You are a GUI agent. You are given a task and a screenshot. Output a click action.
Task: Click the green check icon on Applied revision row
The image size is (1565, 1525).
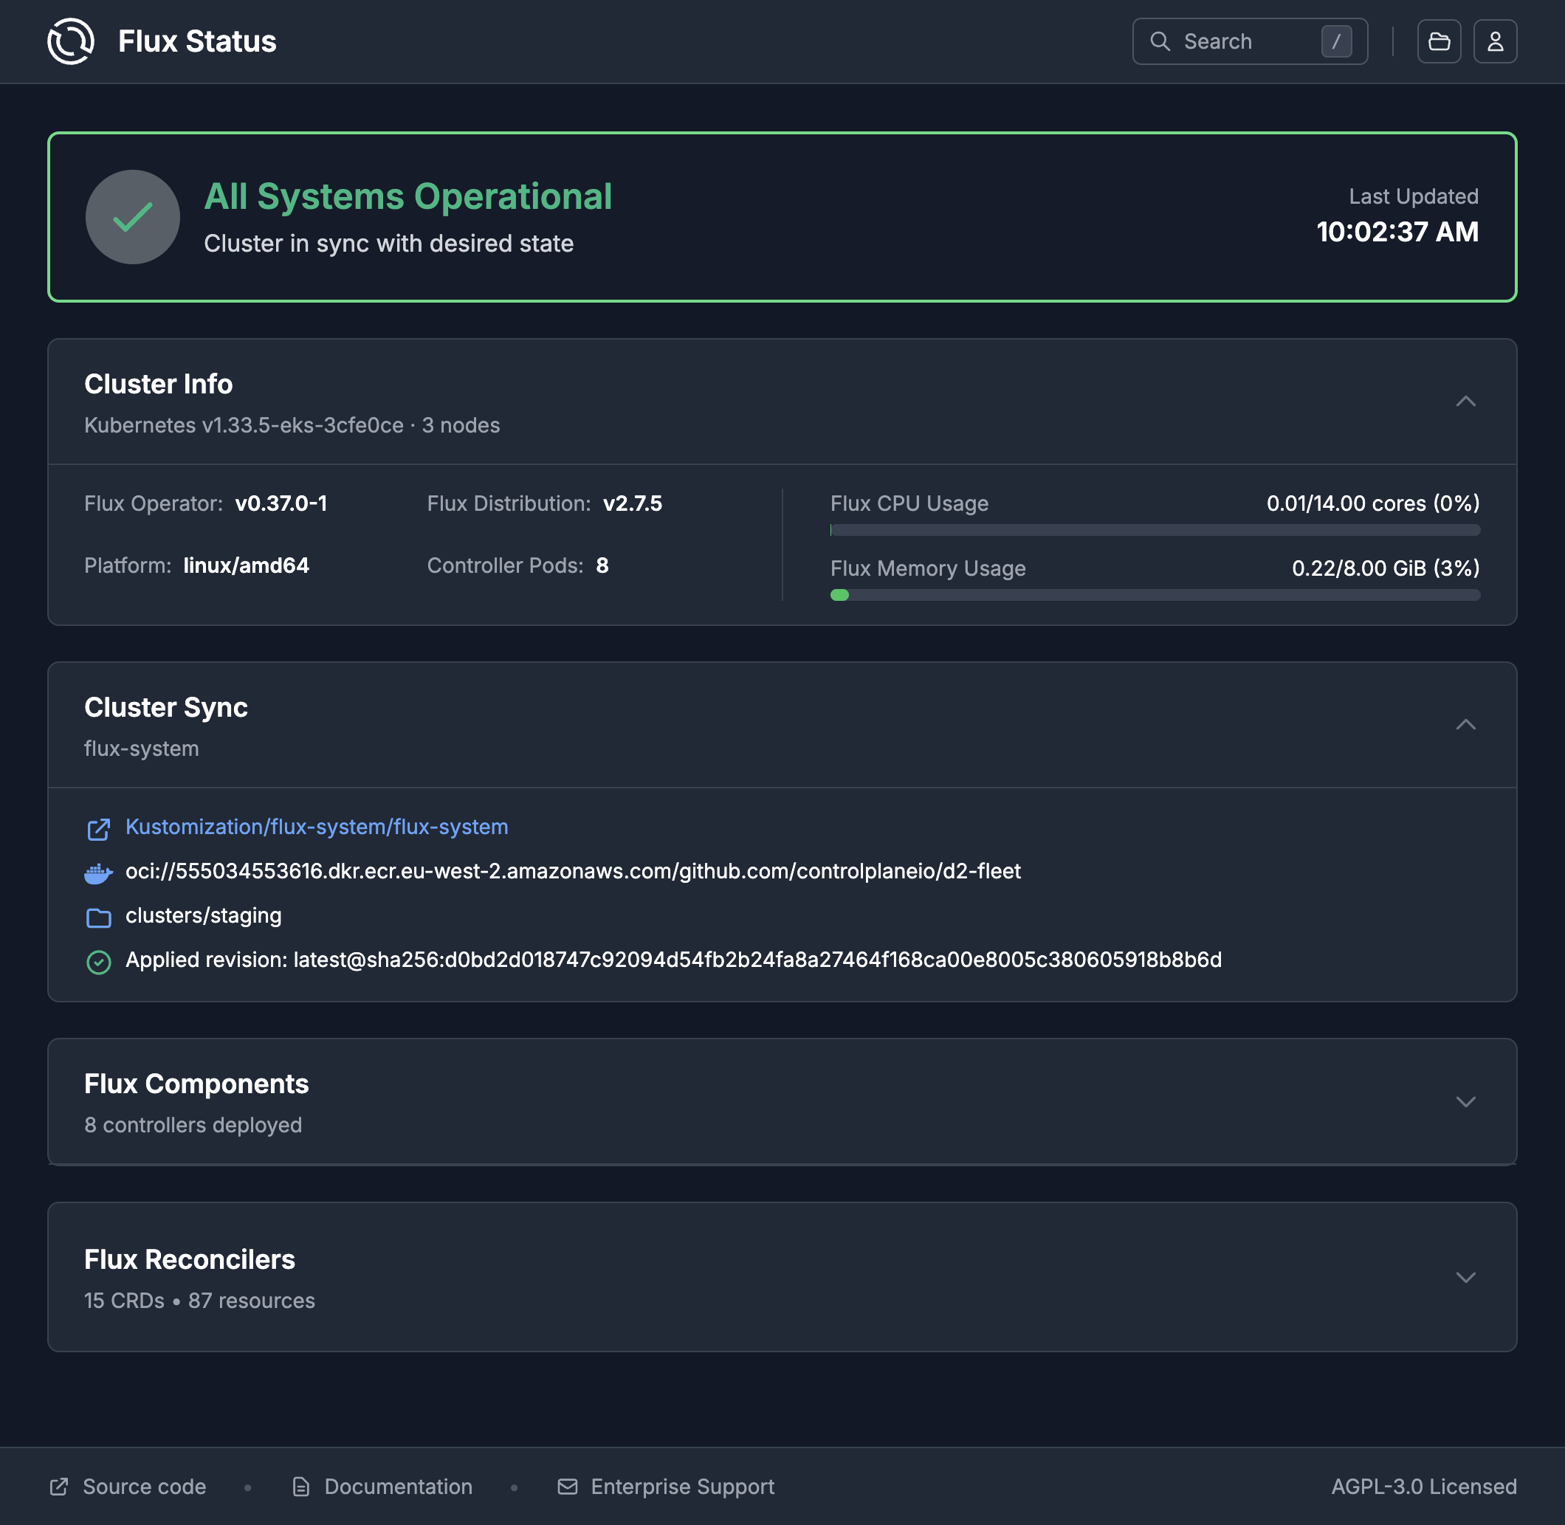[98, 960]
